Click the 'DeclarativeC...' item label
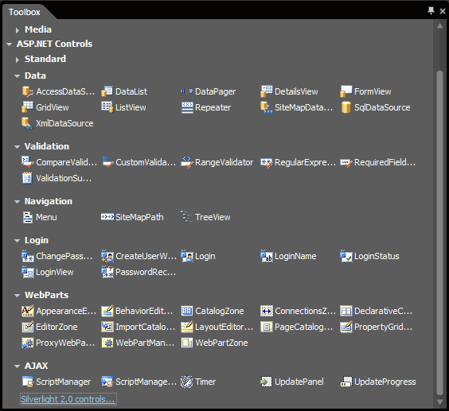 tap(383, 311)
